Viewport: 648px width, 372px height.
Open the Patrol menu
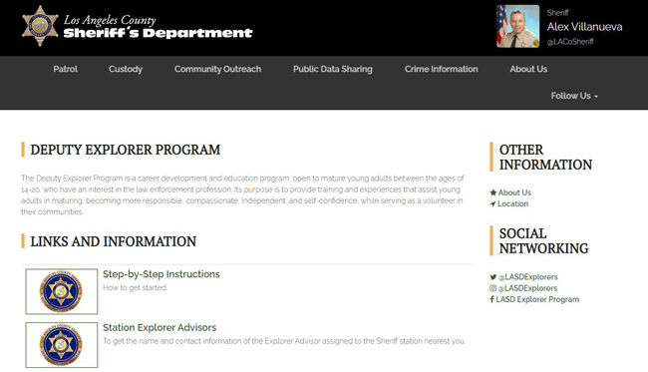(x=65, y=69)
